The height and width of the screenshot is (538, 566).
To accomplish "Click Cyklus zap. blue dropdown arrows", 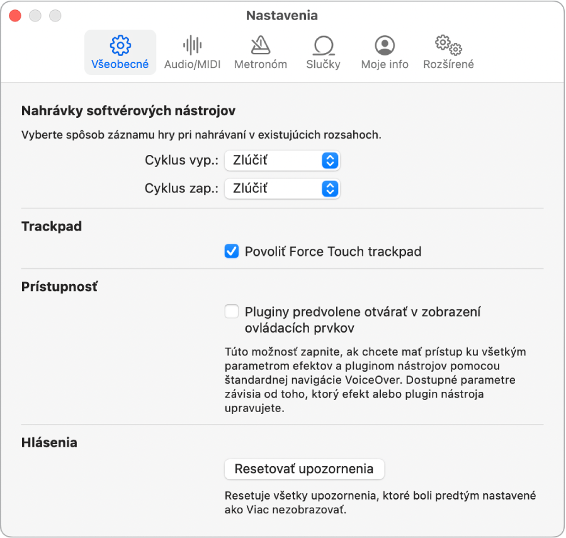I will [330, 188].
